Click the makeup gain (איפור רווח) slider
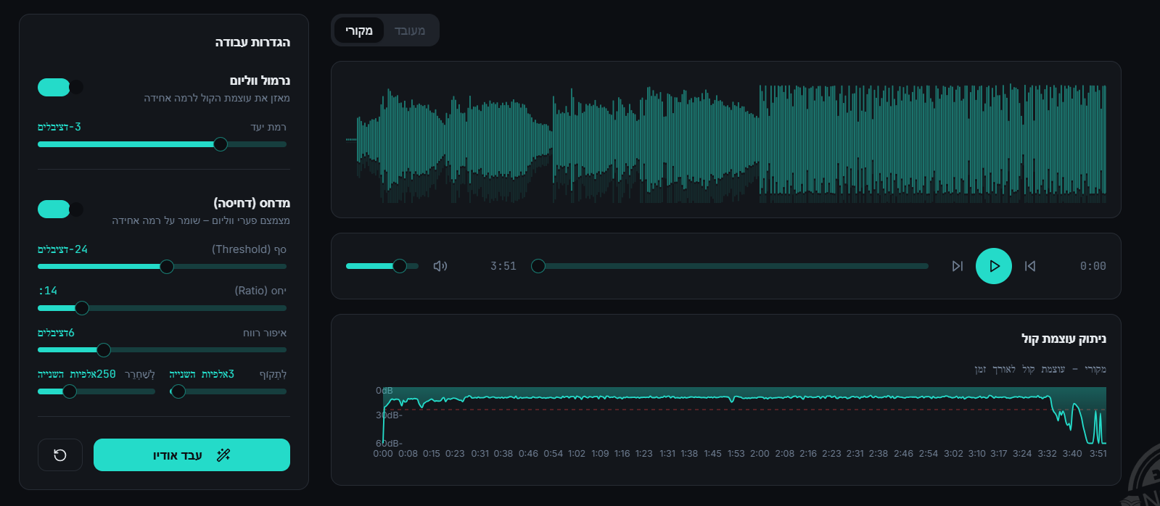This screenshot has width=1160, height=506. pyautogui.click(x=104, y=351)
